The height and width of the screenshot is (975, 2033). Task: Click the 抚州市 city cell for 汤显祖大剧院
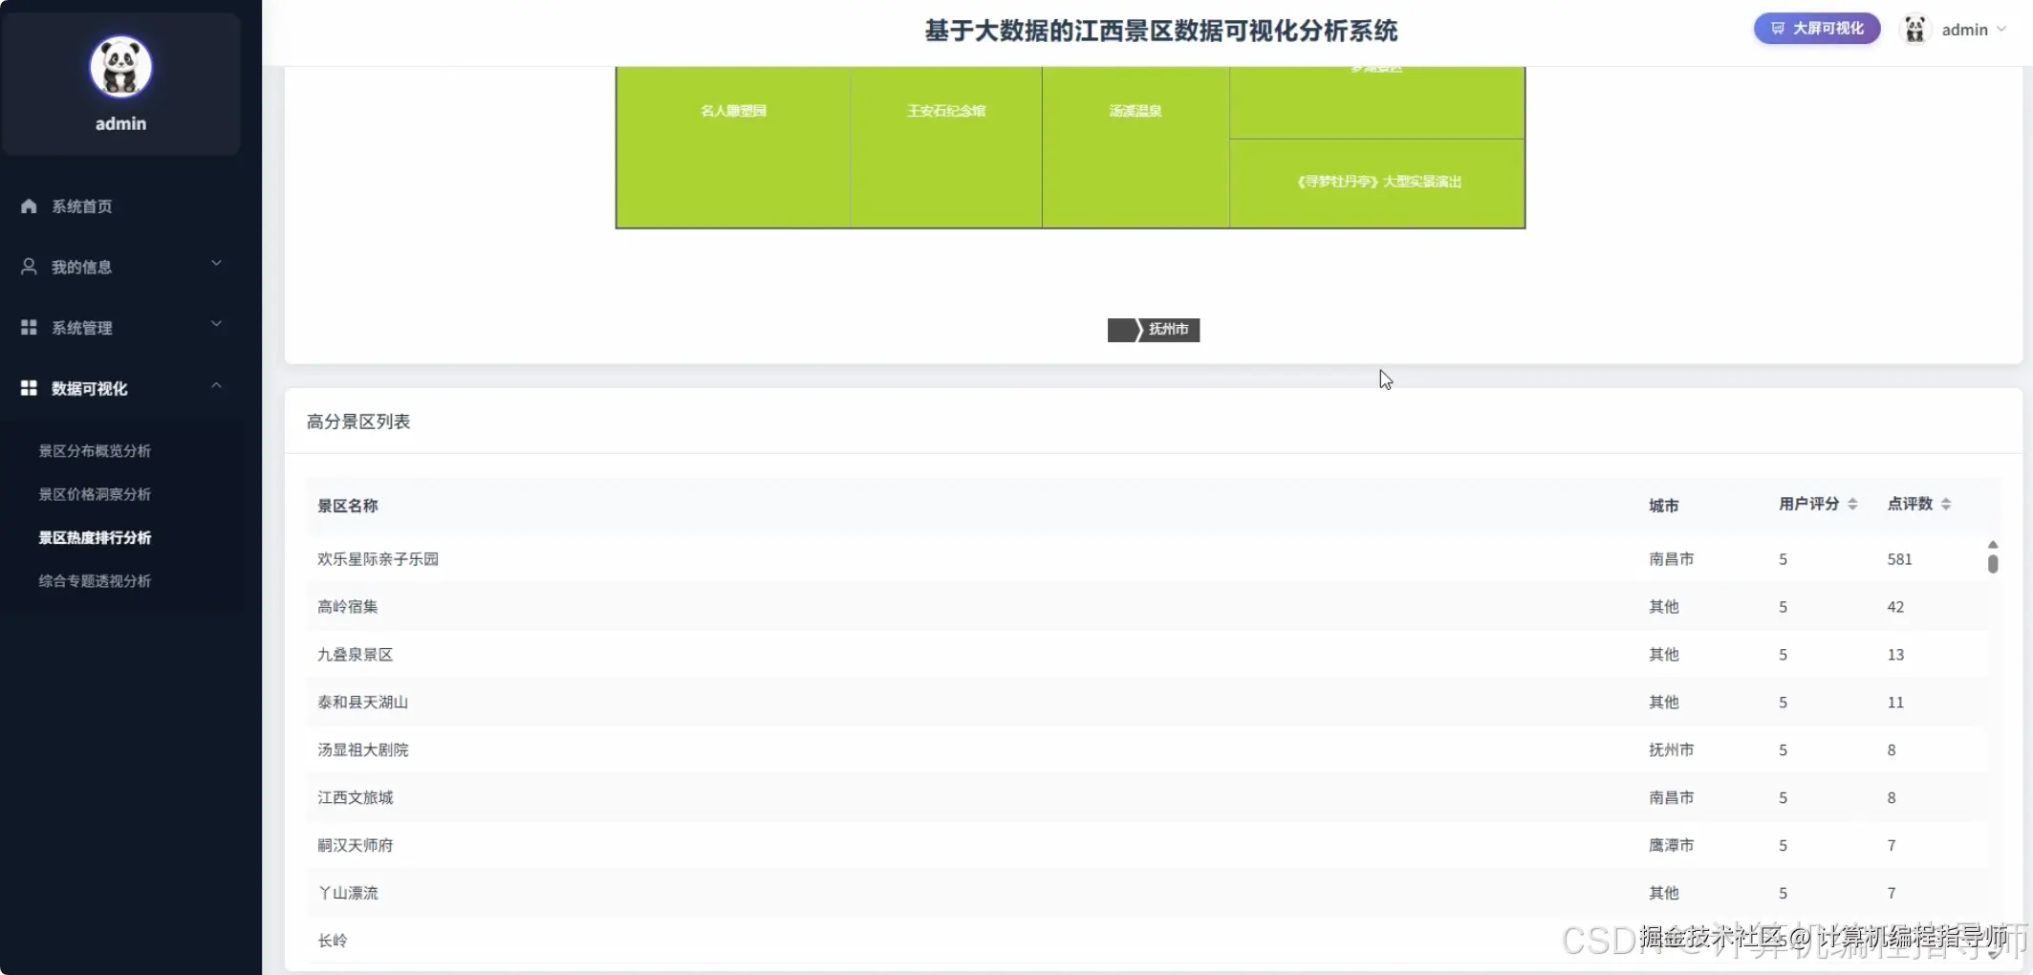tap(1671, 750)
